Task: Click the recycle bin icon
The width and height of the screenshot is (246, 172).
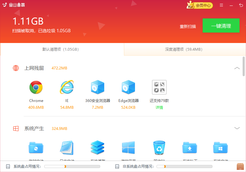Action: tap(159, 148)
